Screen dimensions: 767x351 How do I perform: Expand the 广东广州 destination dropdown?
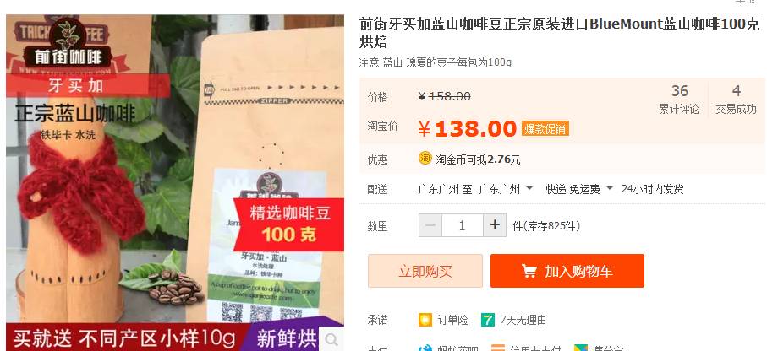click(x=506, y=189)
